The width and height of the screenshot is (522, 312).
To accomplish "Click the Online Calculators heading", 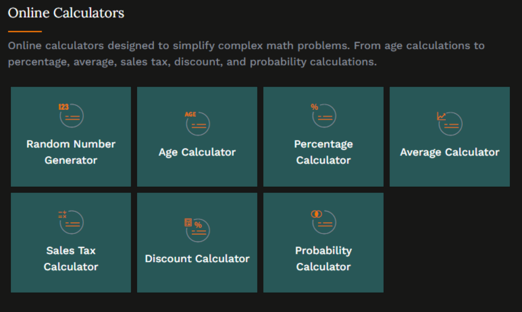I will point(66,13).
